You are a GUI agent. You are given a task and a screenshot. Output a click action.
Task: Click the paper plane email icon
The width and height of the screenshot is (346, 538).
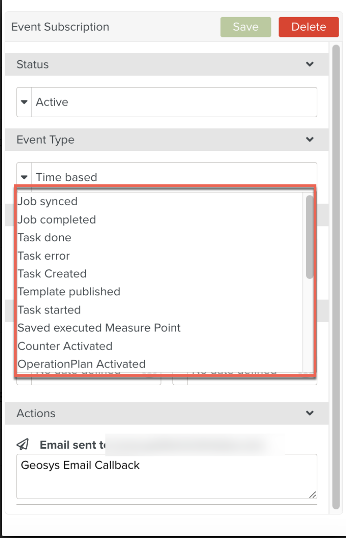[x=22, y=444]
